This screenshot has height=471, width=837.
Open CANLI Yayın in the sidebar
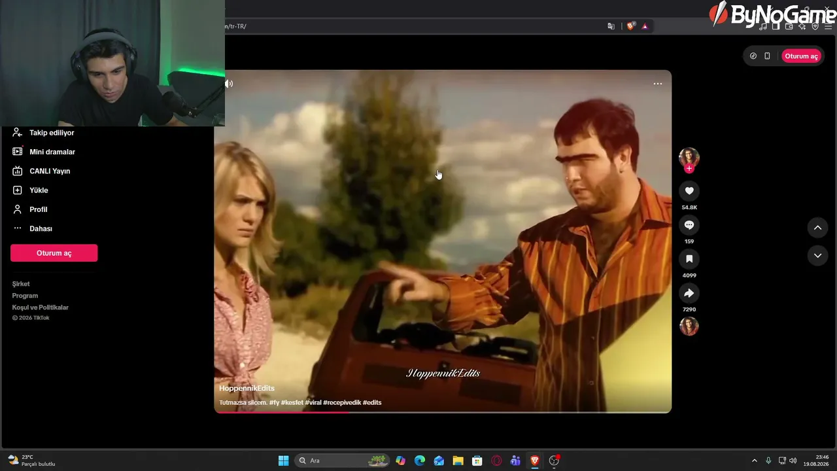point(41,171)
